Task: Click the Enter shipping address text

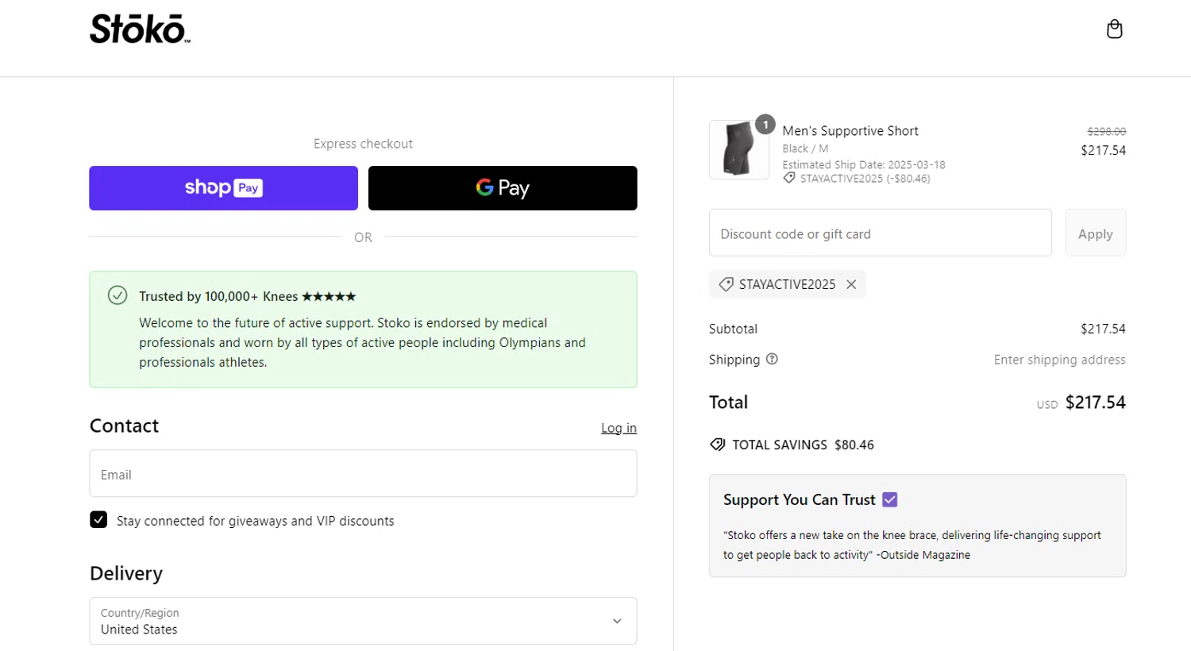Action: click(1059, 360)
